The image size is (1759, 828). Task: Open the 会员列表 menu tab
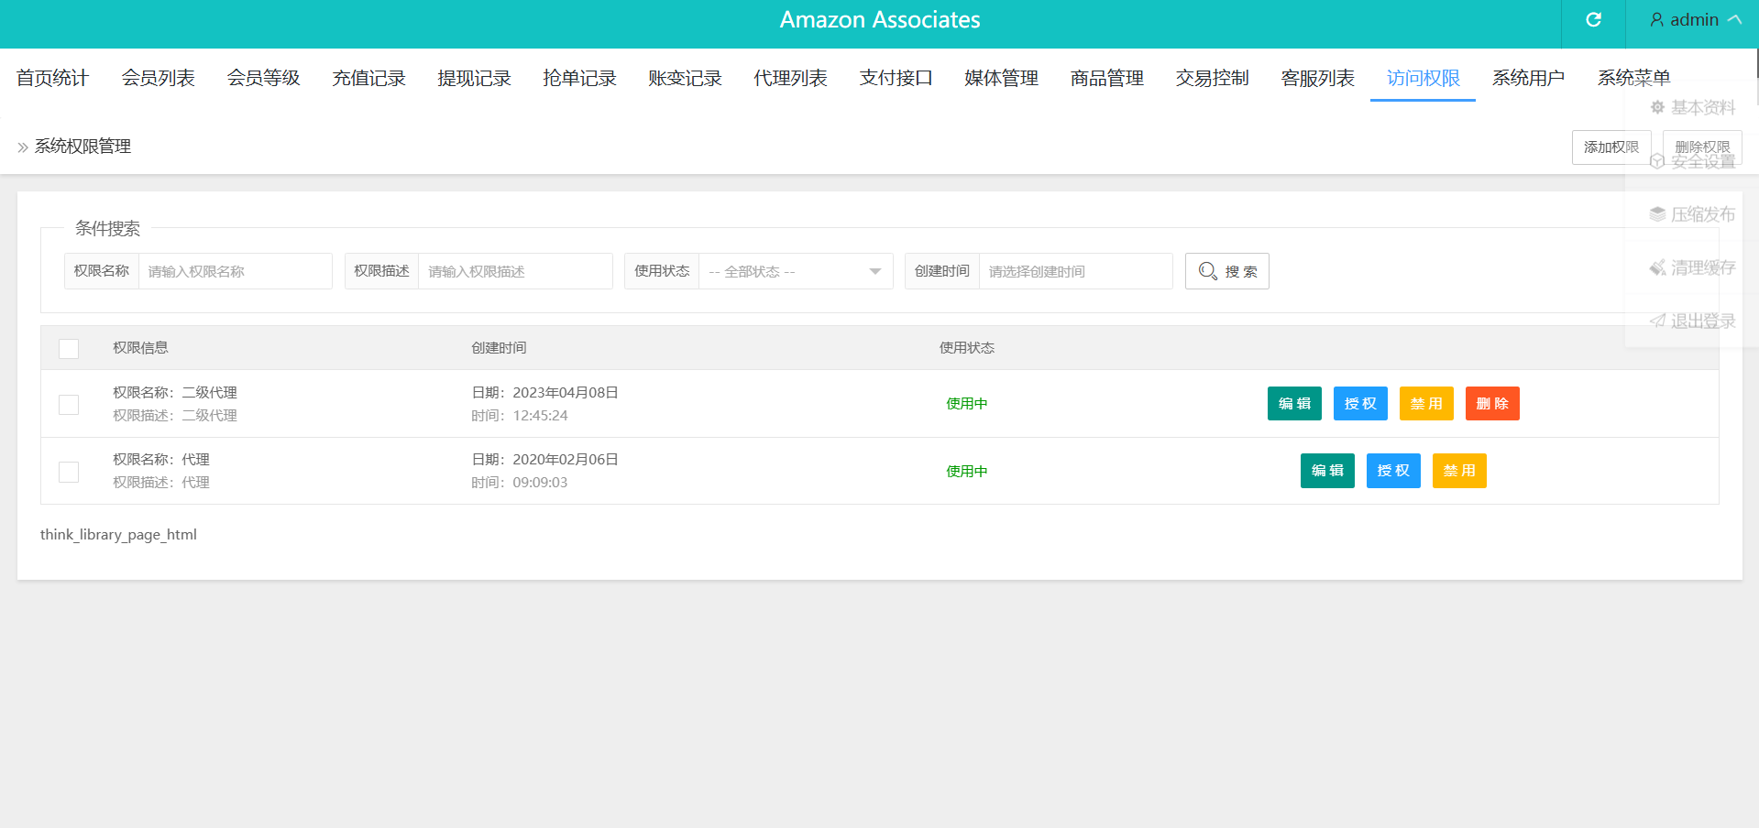158,78
